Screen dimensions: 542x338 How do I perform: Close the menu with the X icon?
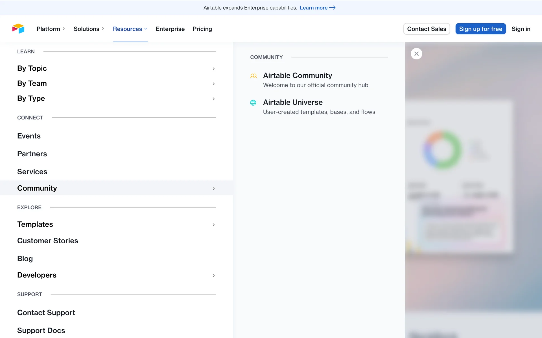(416, 54)
